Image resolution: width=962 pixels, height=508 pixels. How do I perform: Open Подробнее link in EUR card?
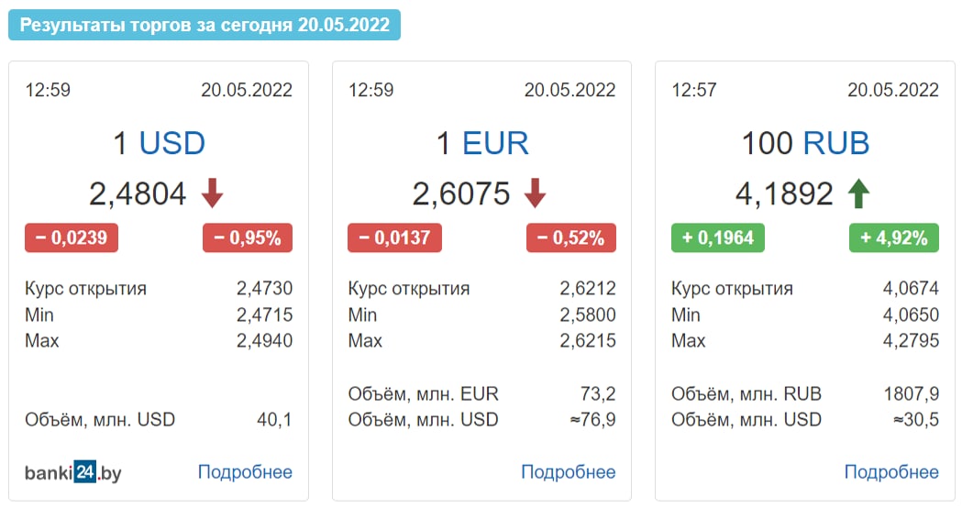click(568, 472)
